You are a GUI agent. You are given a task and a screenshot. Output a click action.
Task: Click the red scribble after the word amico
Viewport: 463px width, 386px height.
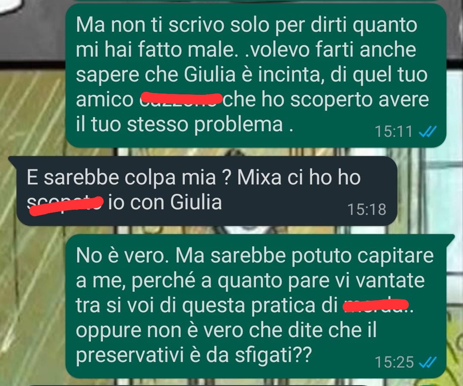pos(181,98)
